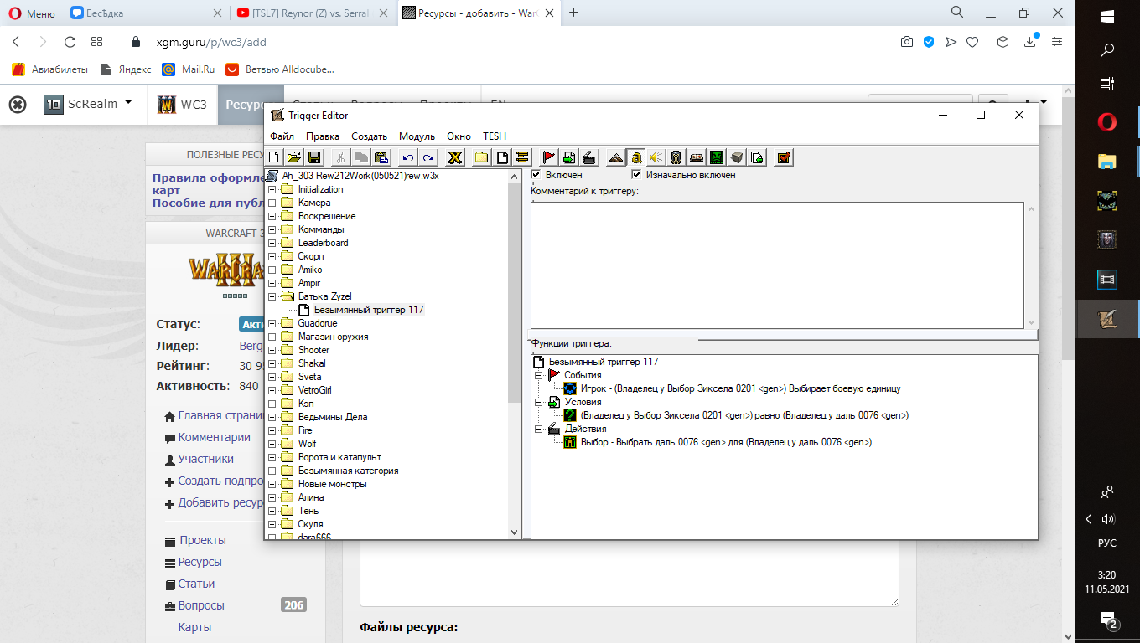Click the yellow X variables icon
The image size is (1140, 643).
tap(454, 157)
